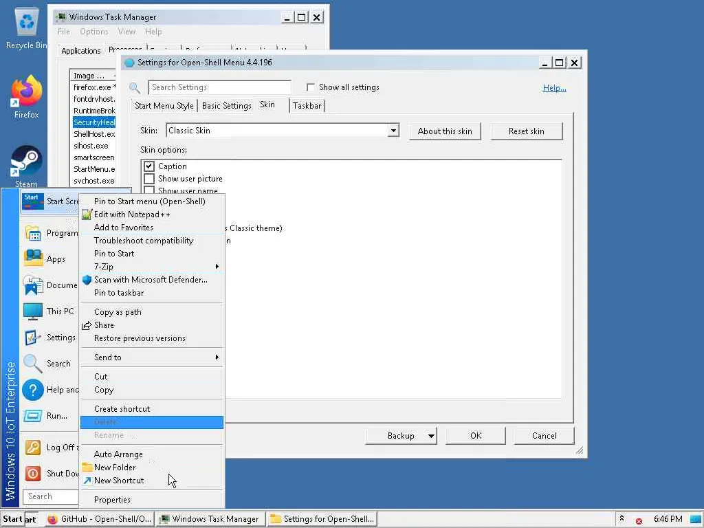This screenshot has height=528, width=704.
Task: Expand the 7-Zip submenu
Action: (x=152, y=267)
